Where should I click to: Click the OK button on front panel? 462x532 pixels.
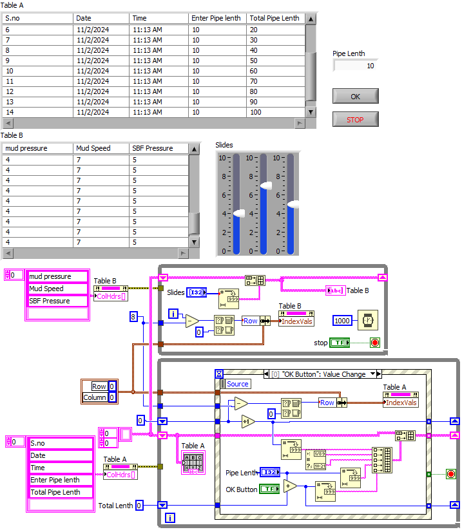355,97
